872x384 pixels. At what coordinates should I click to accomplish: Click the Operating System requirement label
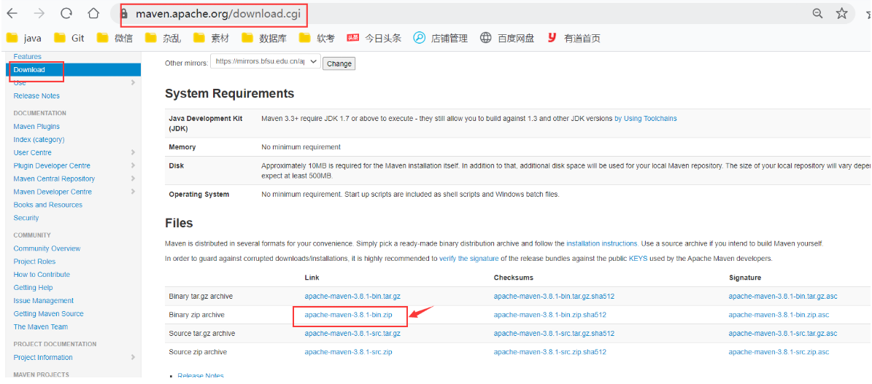click(x=198, y=195)
